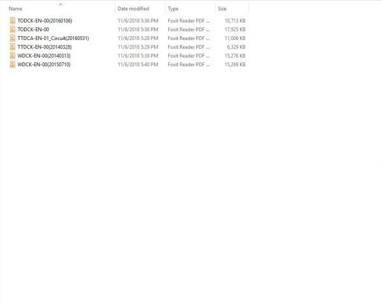
Task: Click size value 15,269 KB
Action: (235, 64)
